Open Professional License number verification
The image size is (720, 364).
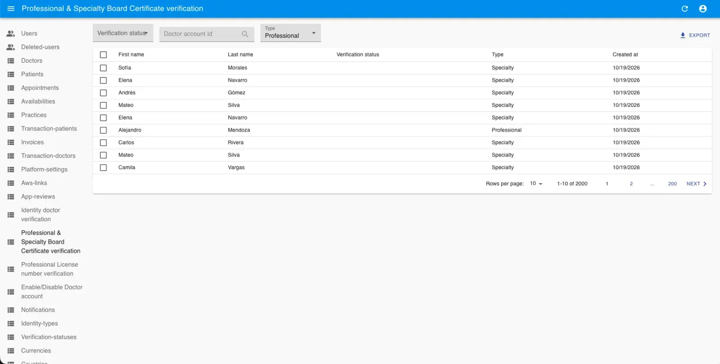(x=49, y=269)
